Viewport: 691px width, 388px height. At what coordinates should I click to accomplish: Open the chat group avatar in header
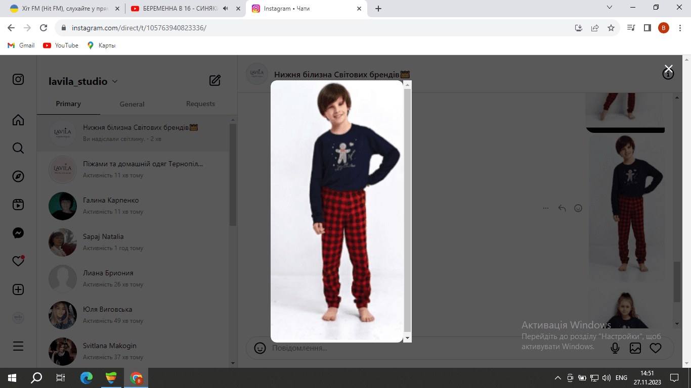coord(256,74)
